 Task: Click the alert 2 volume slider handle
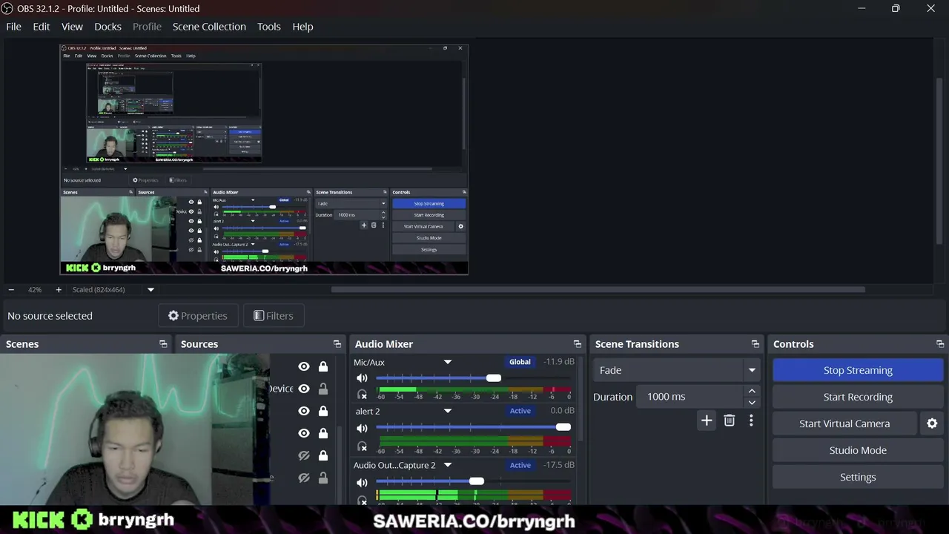[x=563, y=427]
